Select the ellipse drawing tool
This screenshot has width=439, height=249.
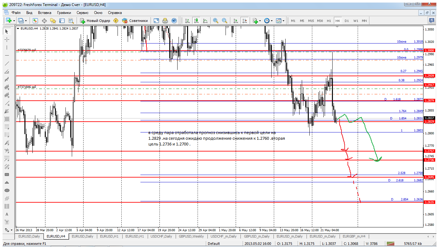click(7, 190)
